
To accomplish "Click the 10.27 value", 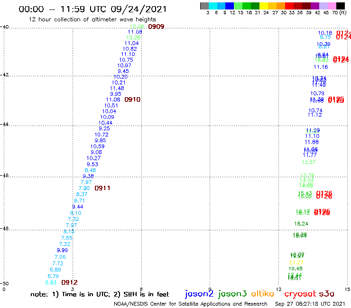I will [93, 158].
